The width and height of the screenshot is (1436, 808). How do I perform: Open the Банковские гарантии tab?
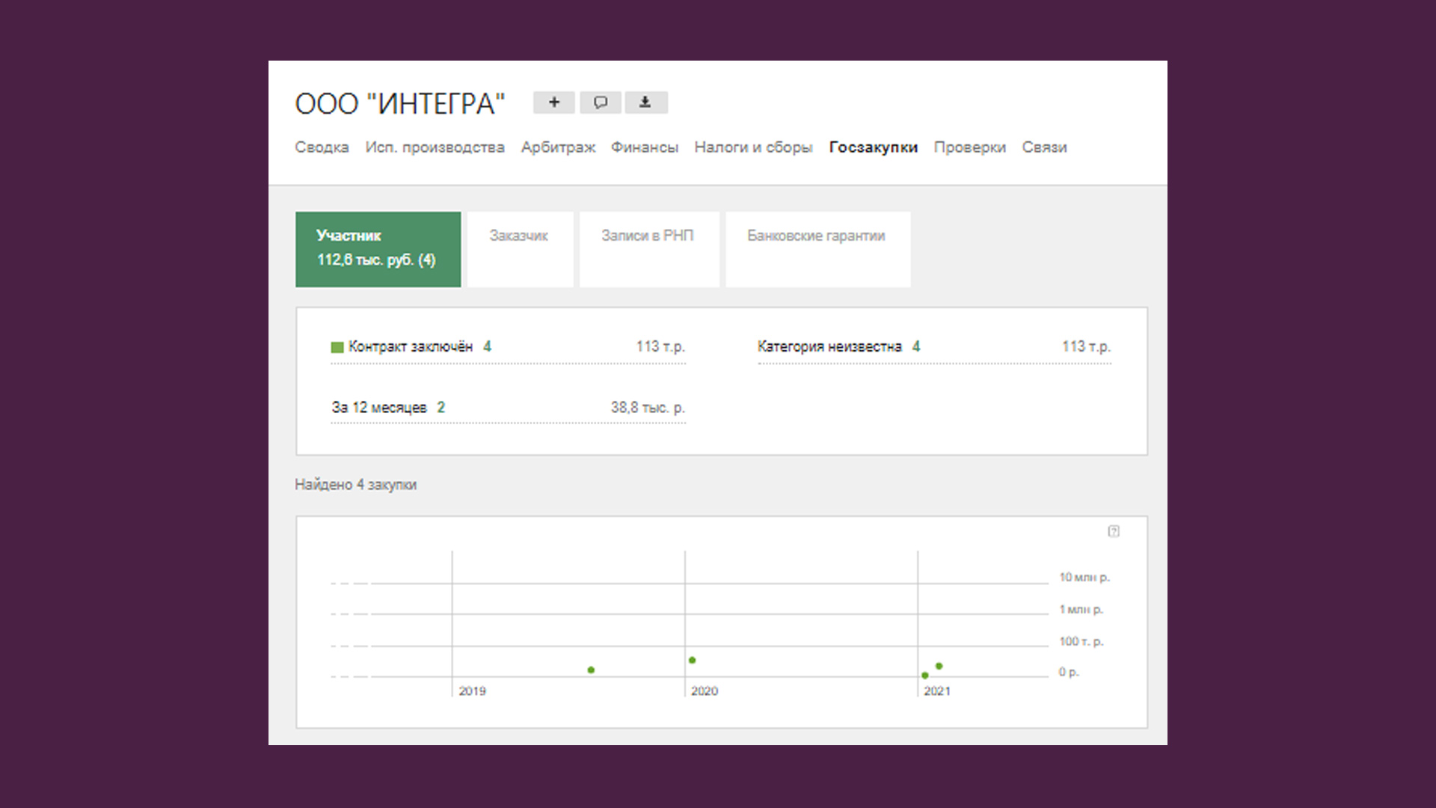coord(816,236)
